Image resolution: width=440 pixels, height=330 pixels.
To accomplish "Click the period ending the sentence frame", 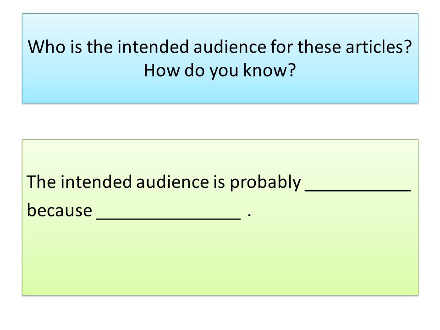I will pyautogui.click(x=249, y=215).
